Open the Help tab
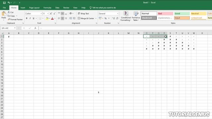 point(83,8)
